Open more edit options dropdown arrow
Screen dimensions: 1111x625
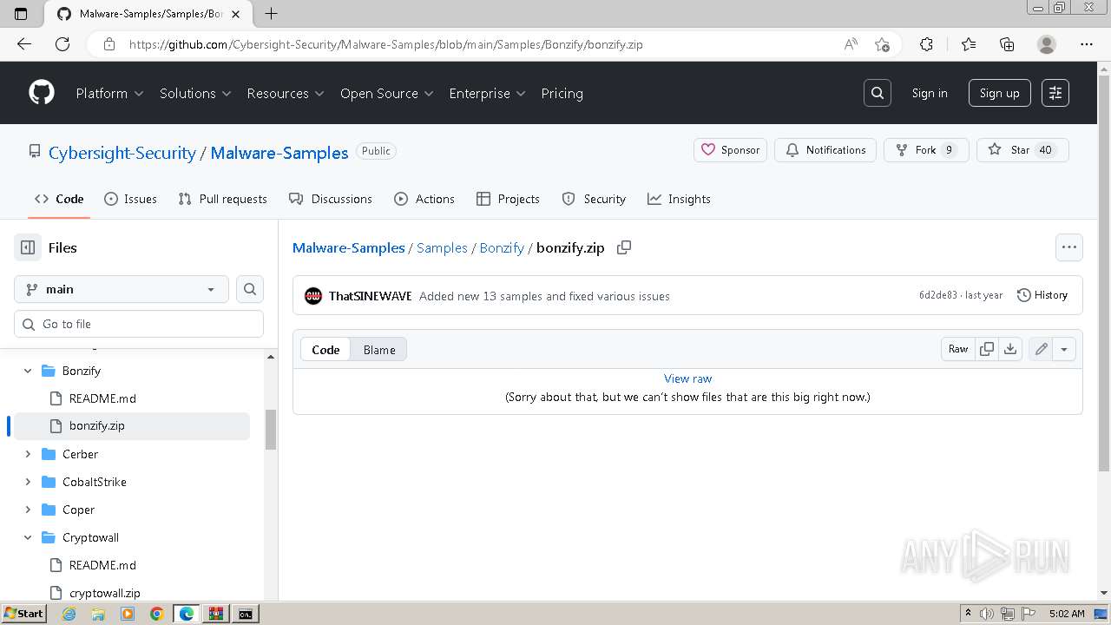pyautogui.click(x=1064, y=349)
